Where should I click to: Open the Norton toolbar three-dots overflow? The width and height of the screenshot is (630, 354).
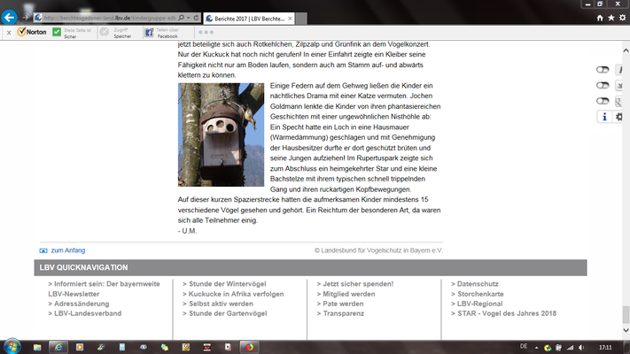(x=206, y=32)
